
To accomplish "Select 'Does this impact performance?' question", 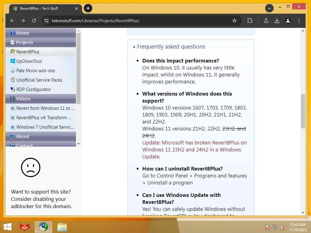I will (180, 61).
